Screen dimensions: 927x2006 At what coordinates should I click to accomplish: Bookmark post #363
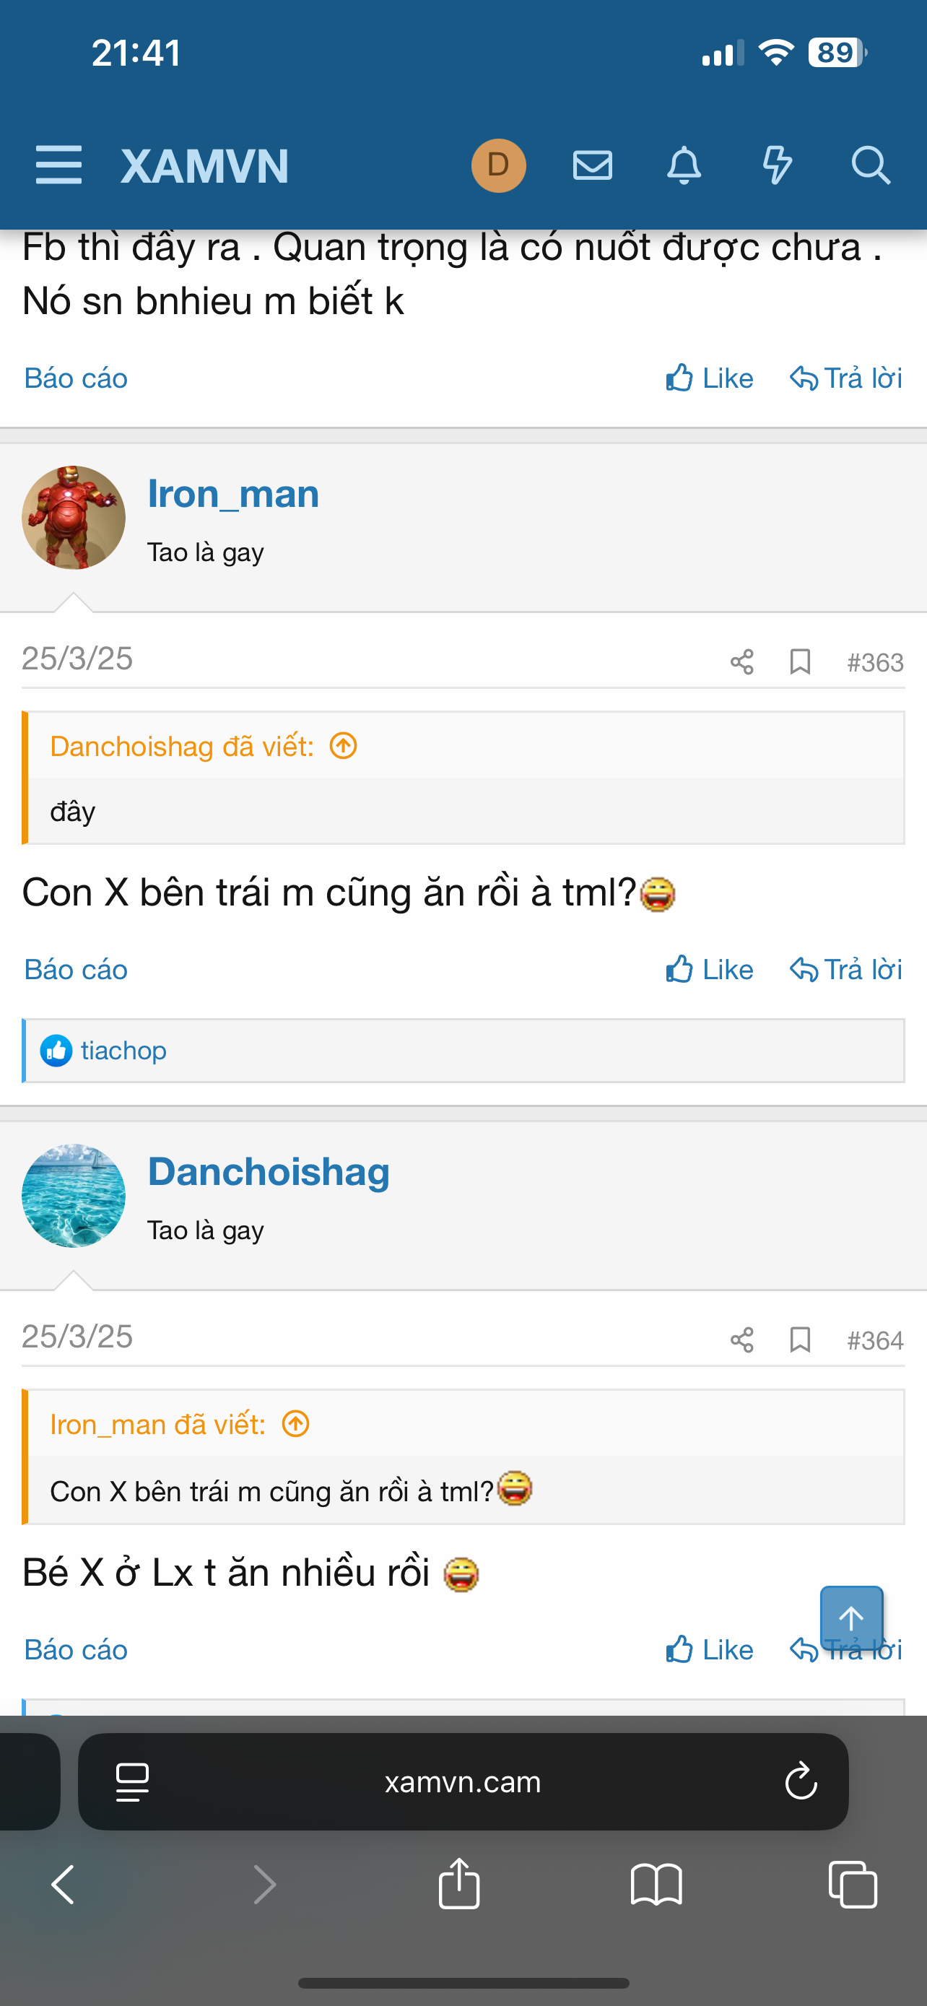[800, 662]
